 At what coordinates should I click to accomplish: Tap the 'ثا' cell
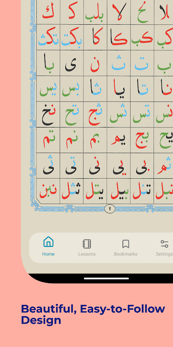coord(95,88)
